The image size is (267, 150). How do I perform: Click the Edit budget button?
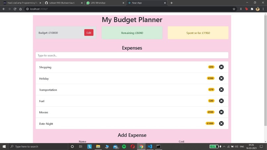pyautogui.click(x=89, y=33)
